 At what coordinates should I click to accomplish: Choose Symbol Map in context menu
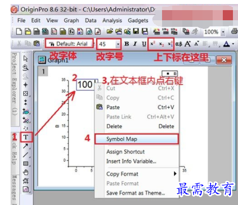(x=136, y=139)
